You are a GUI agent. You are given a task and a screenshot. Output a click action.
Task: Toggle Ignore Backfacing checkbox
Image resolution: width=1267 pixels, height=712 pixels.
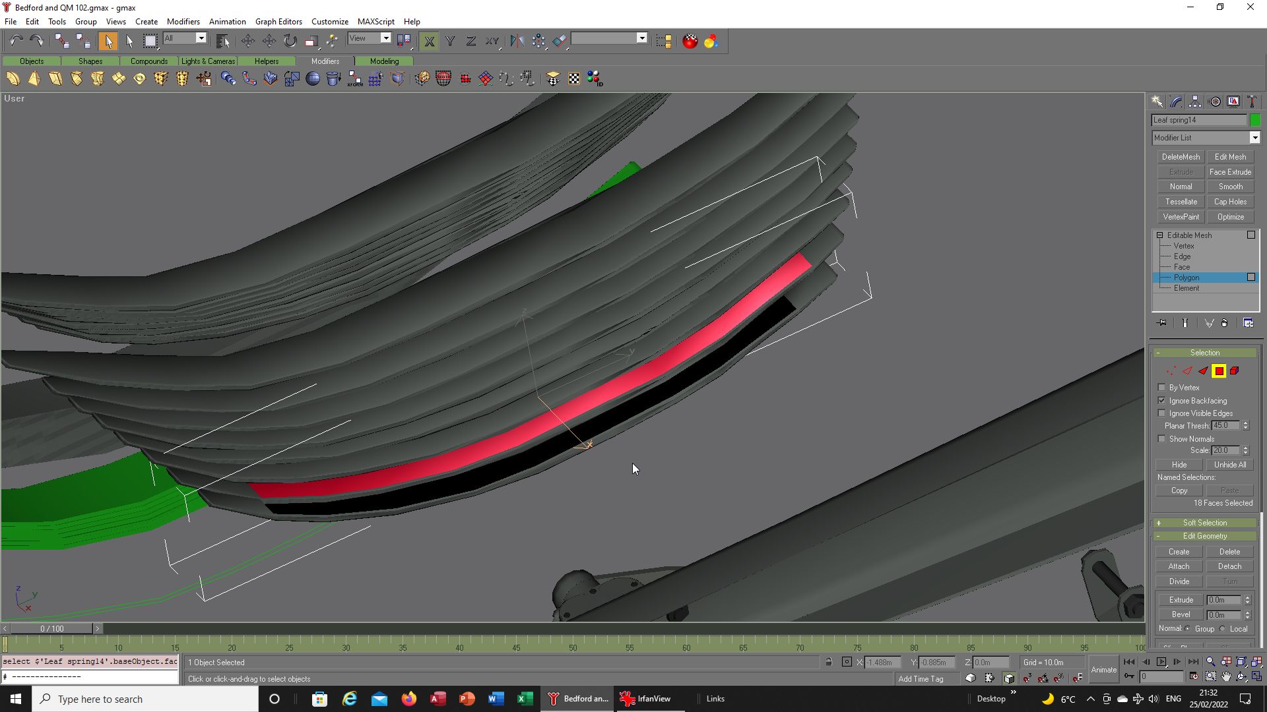click(1162, 401)
